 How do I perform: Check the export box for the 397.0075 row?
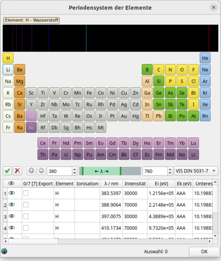click(26, 216)
